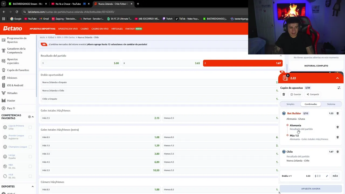Open Casino menu item

tap(85, 29)
